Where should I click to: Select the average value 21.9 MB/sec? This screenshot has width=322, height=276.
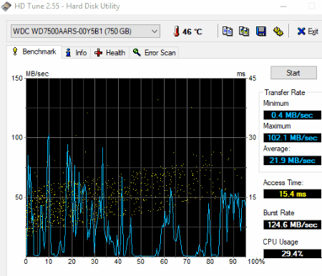point(292,160)
